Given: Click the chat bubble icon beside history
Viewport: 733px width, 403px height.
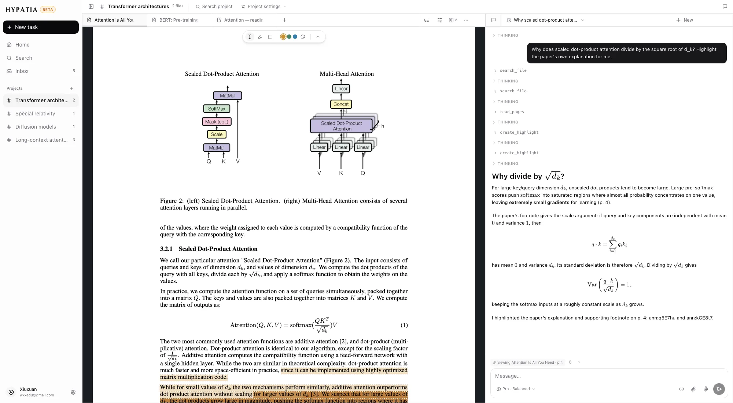Looking at the screenshot, I should click(x=493, y=20).
